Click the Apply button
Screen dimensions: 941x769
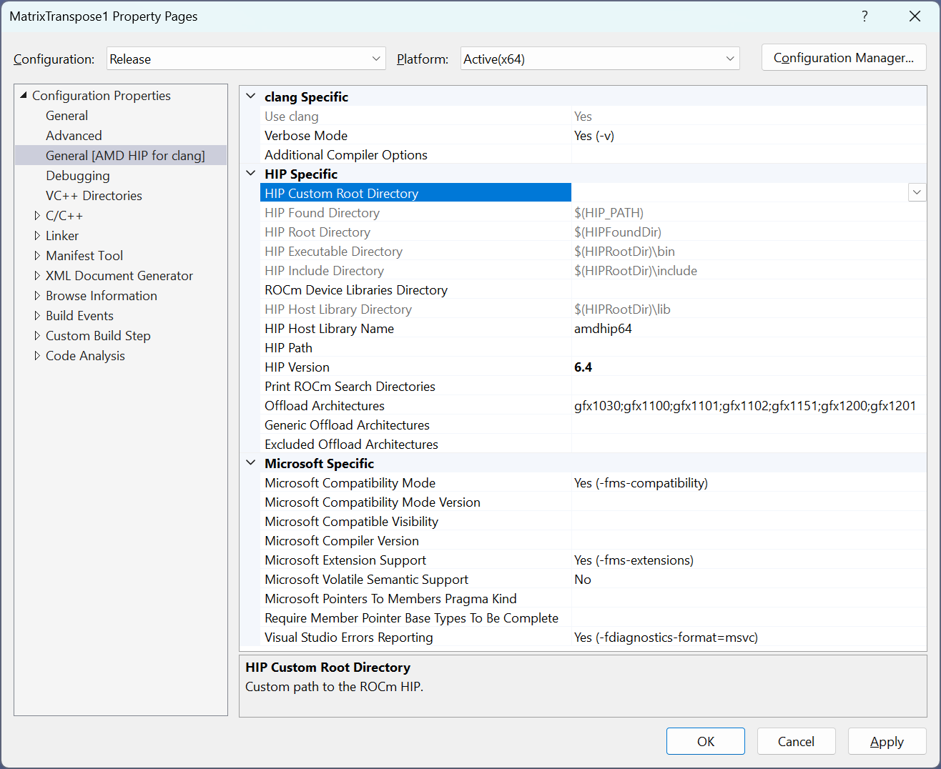click(x=887, y=741)
